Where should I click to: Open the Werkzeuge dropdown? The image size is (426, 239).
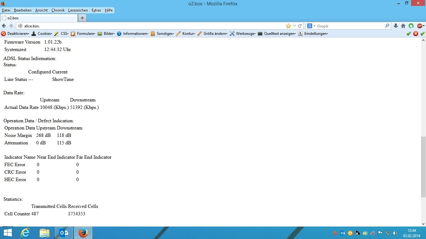click(243, 34)
